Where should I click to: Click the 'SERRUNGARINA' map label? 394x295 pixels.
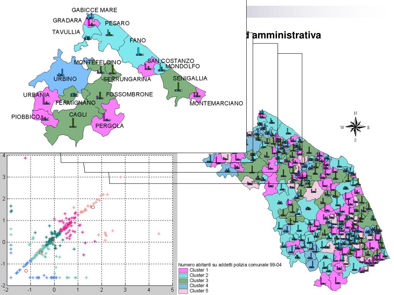[x=127, y=79]
